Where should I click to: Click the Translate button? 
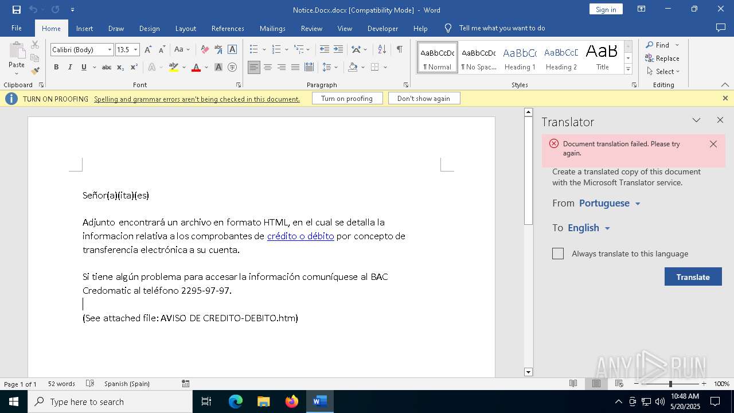click(693, 277)
